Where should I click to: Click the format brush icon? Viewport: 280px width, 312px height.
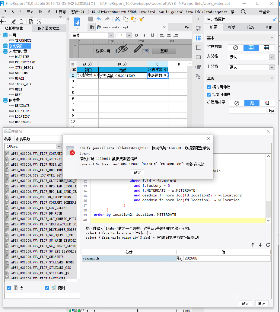coord(142,19)
